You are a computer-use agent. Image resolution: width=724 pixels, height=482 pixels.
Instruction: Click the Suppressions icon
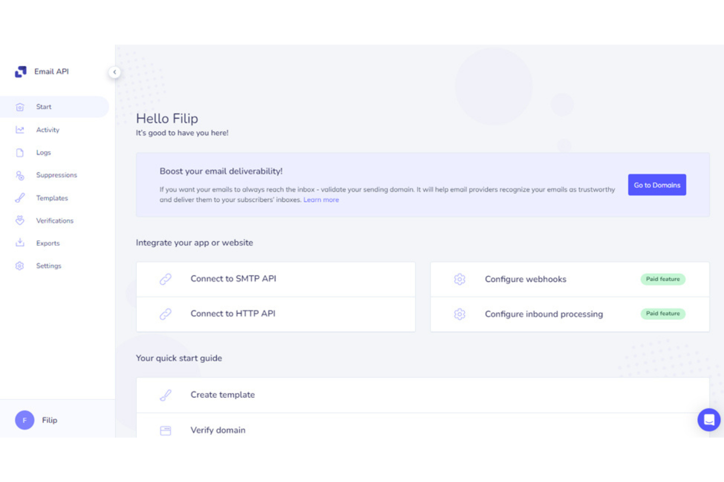pos(20,175)
